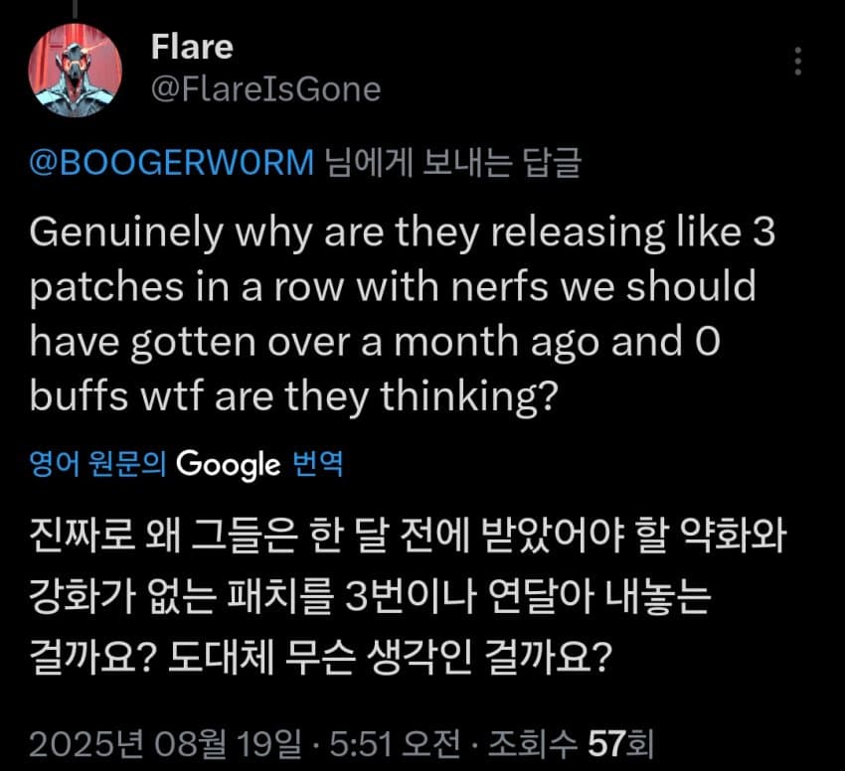
Task: Click the @FlareIsGone handle
Action: click(x=265, y=89)
